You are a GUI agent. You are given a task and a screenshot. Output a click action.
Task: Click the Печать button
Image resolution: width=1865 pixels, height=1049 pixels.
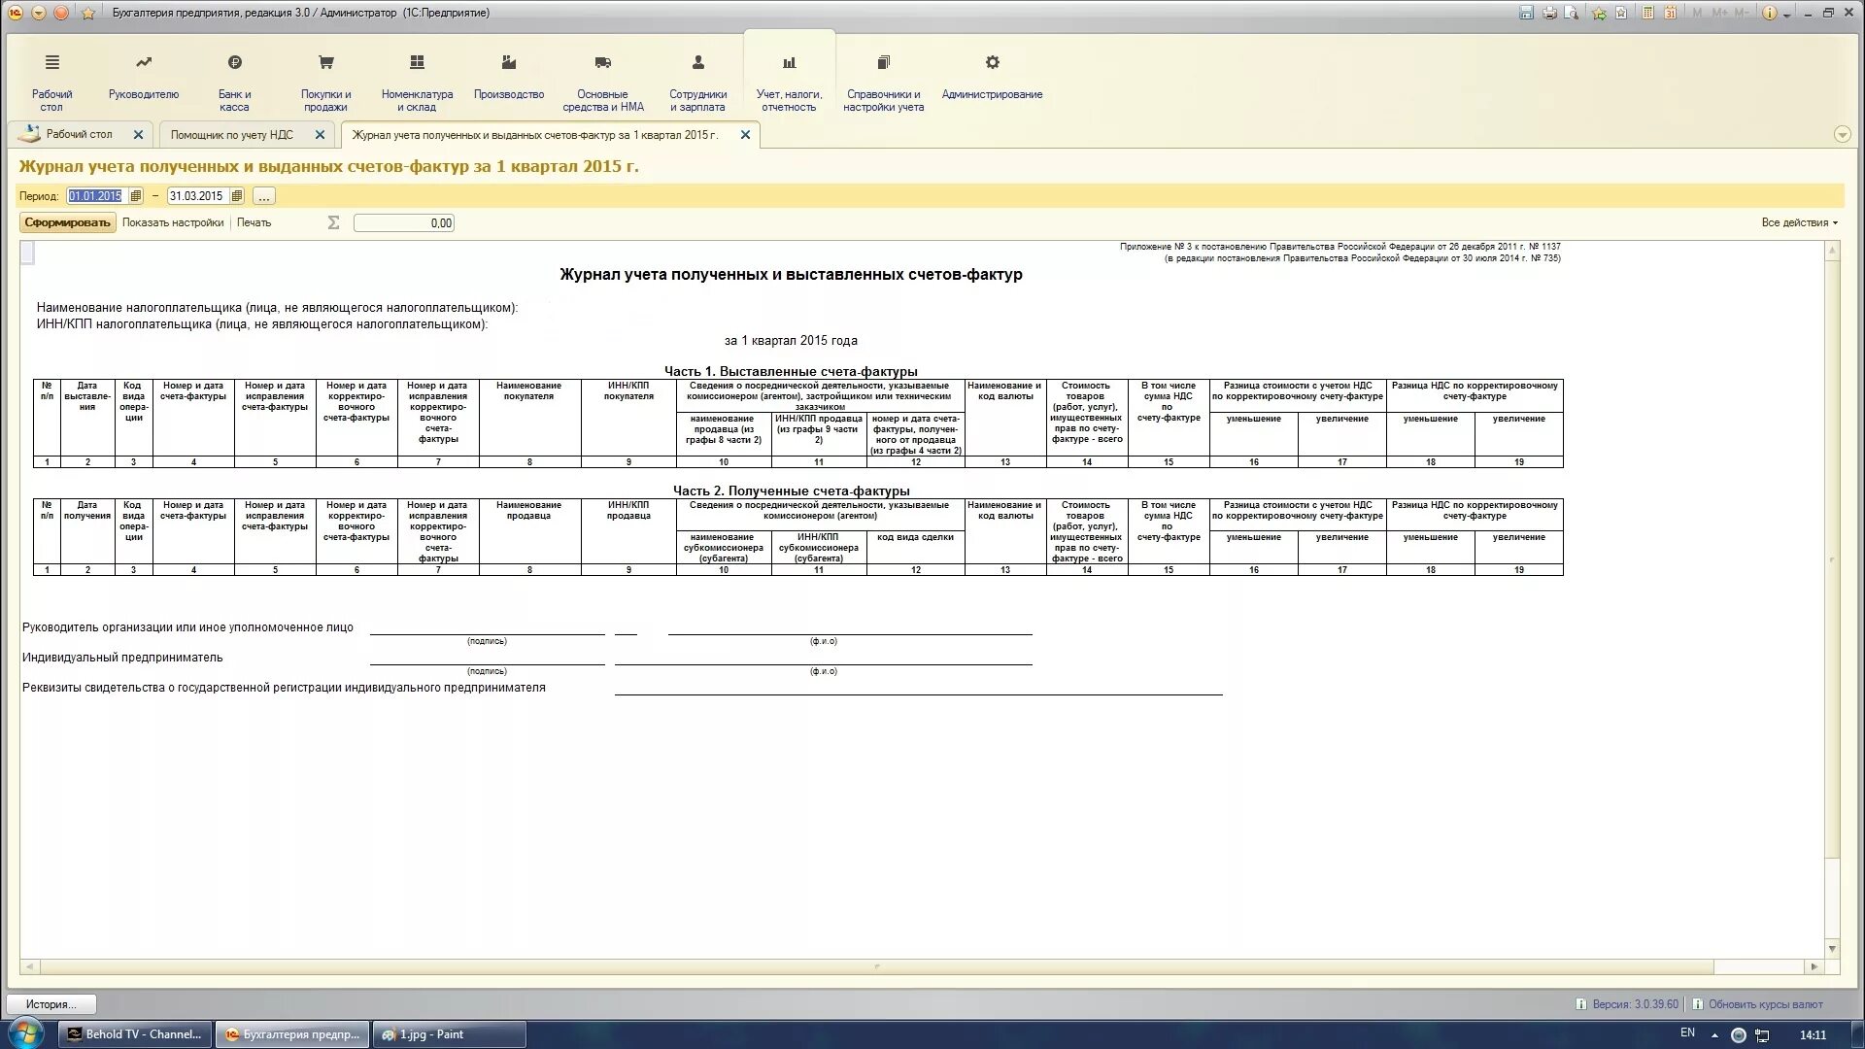click(254, 222)
